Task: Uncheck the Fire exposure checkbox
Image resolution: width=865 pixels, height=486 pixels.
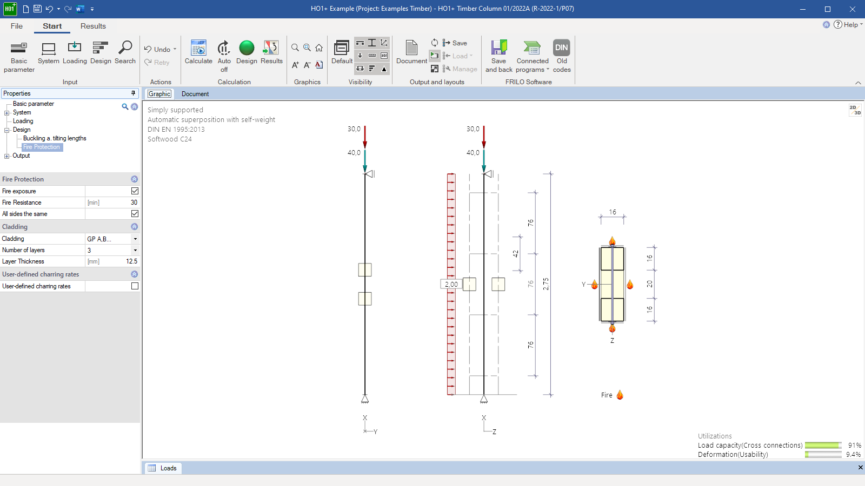Action: (135, 191)
